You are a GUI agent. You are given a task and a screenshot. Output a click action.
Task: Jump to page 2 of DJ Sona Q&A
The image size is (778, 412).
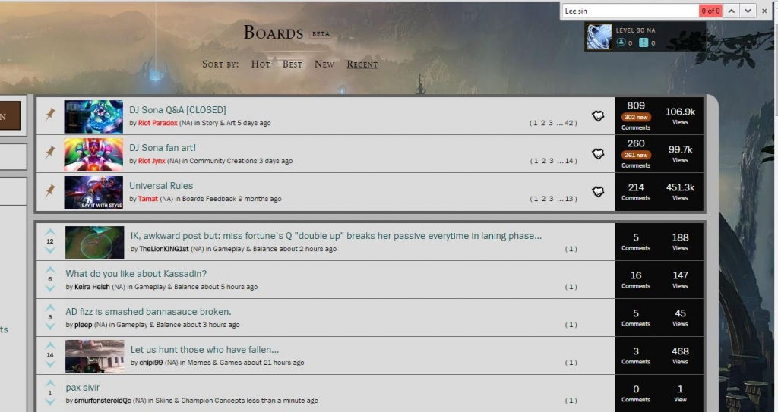pos(542,123)
